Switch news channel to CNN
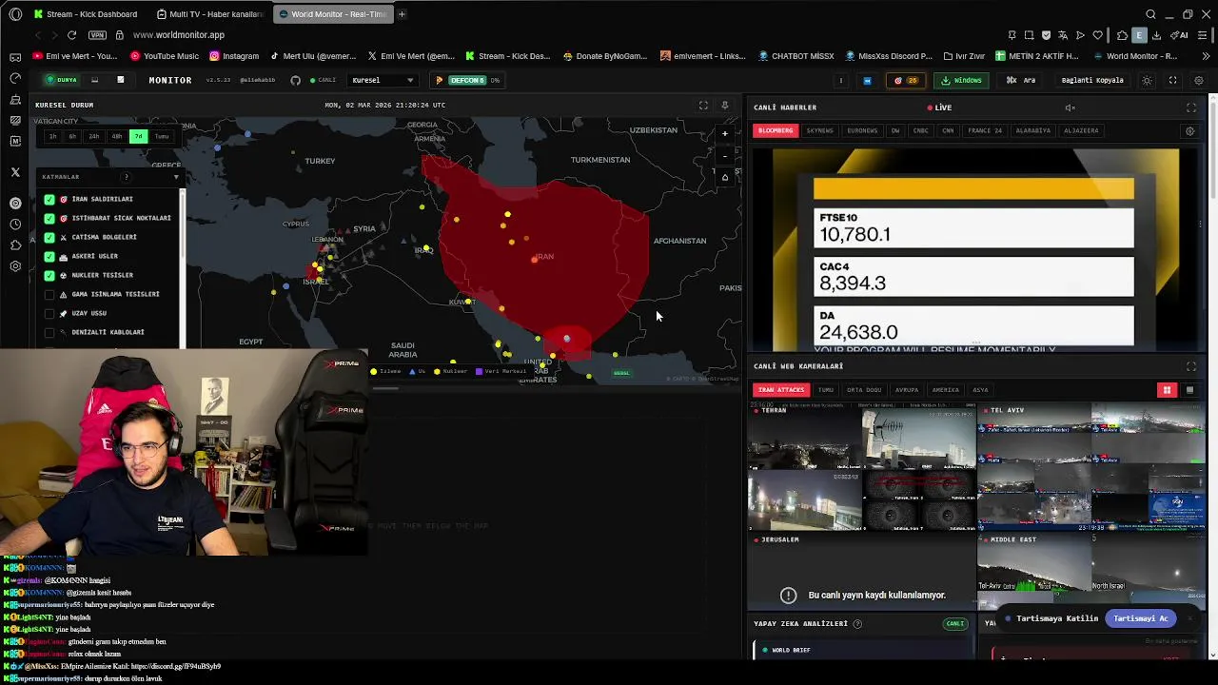The height and width of the screenshot is (685, 1218). [x=948, y=130]
